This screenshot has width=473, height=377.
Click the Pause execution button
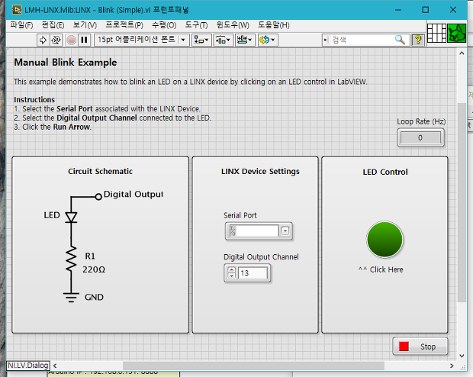pyautogui.click(x=84, y=40)
